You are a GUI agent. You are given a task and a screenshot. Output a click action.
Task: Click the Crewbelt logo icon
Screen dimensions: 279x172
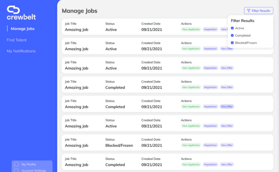click(x=13, y=10)
